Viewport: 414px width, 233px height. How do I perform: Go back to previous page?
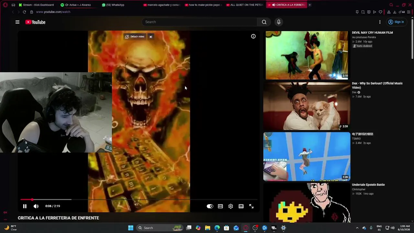13,12
